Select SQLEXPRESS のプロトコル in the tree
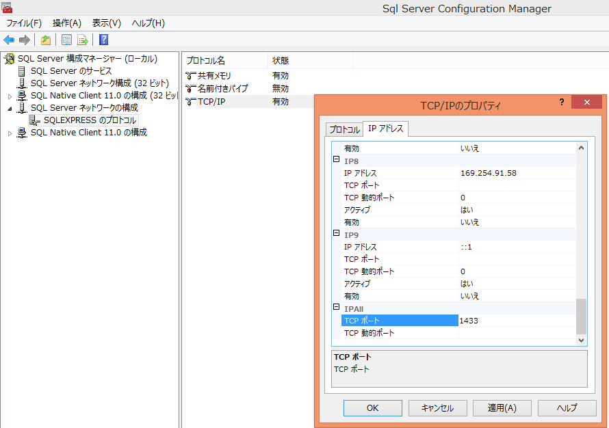The image size is (609, 428). [x=90, y=120]
